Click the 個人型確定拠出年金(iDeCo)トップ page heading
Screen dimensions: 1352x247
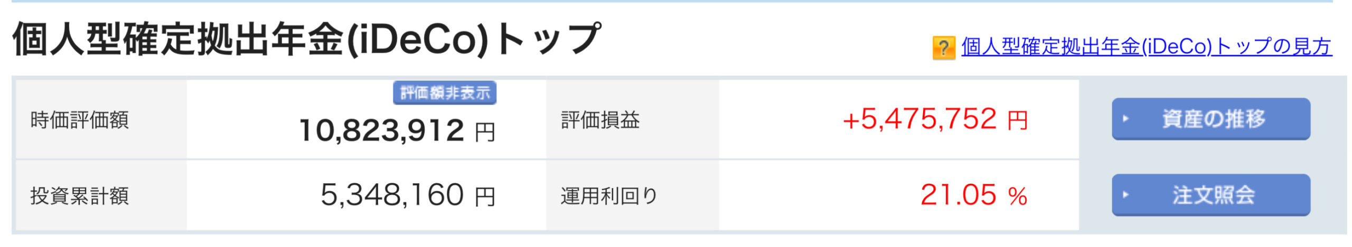(x=306, y=39)
